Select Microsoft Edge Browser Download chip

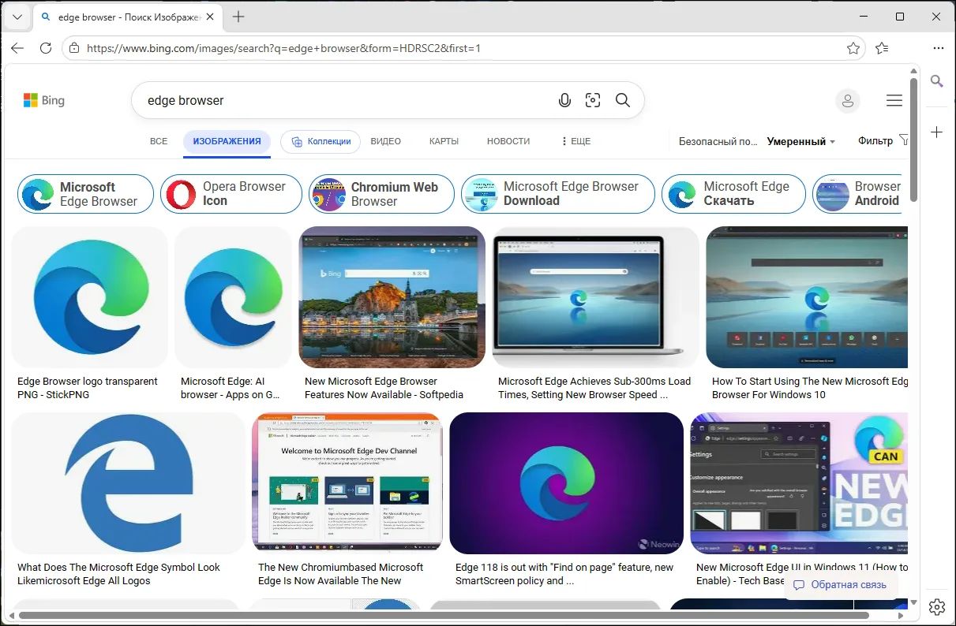[x=558, y=194]
